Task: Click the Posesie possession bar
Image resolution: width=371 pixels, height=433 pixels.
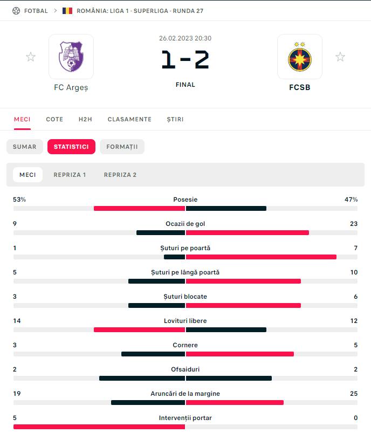Action: coord(185,208)
